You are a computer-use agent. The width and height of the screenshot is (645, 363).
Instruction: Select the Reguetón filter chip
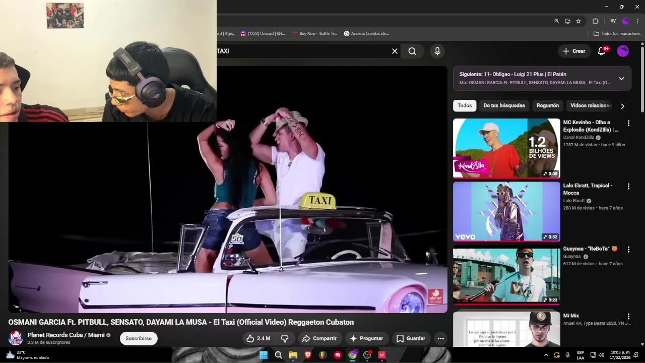click(x=548, y=106)
